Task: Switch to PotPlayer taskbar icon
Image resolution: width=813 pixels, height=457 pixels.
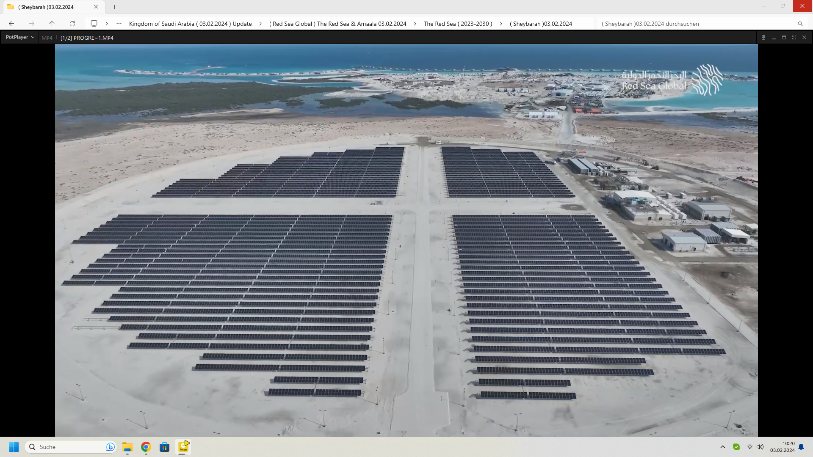Action: 183,447
